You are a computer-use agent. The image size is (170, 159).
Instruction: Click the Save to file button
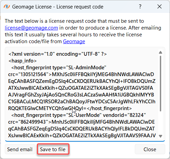coord(53,149)
